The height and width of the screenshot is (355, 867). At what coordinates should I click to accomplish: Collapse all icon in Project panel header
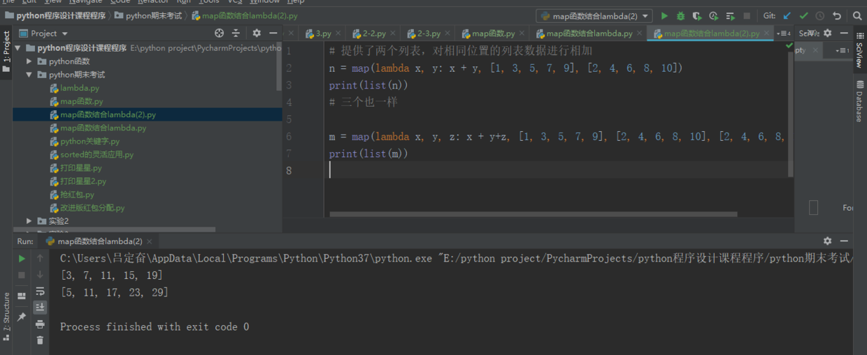(236, 33)
